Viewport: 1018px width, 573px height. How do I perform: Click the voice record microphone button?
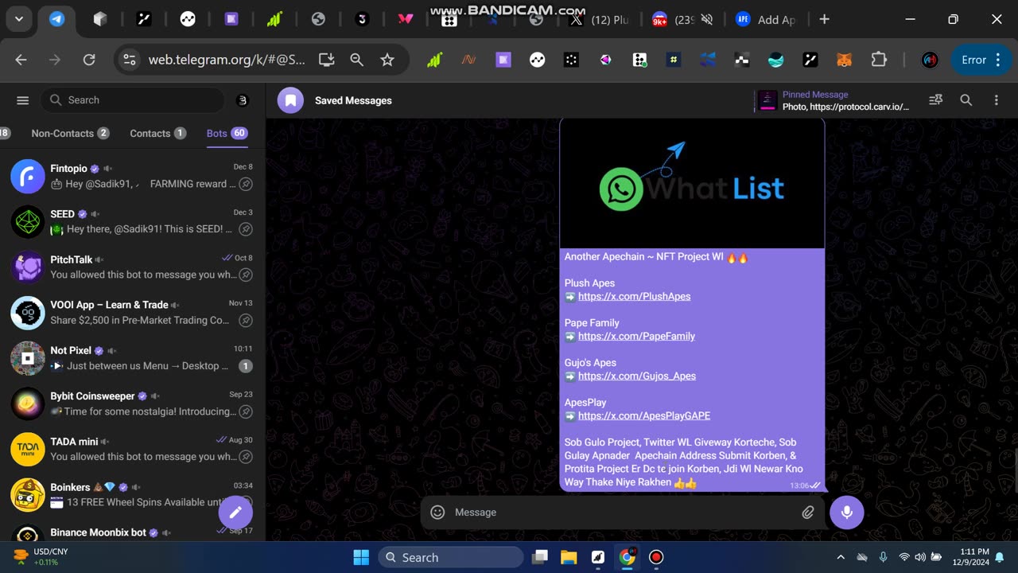pyautogui.click(x=846, y=512)
